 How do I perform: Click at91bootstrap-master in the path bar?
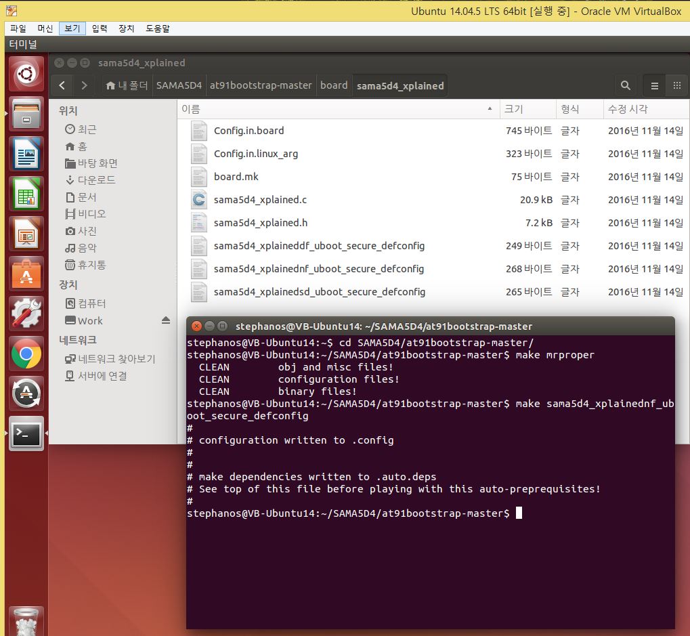tap(261, 85)
